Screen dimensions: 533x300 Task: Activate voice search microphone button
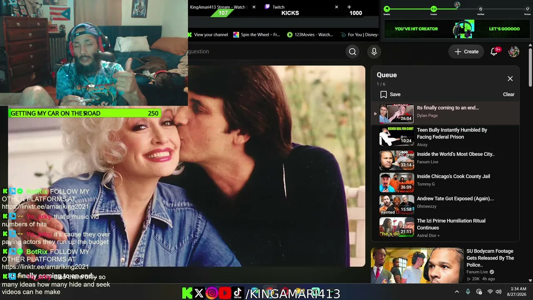(374, 52)
